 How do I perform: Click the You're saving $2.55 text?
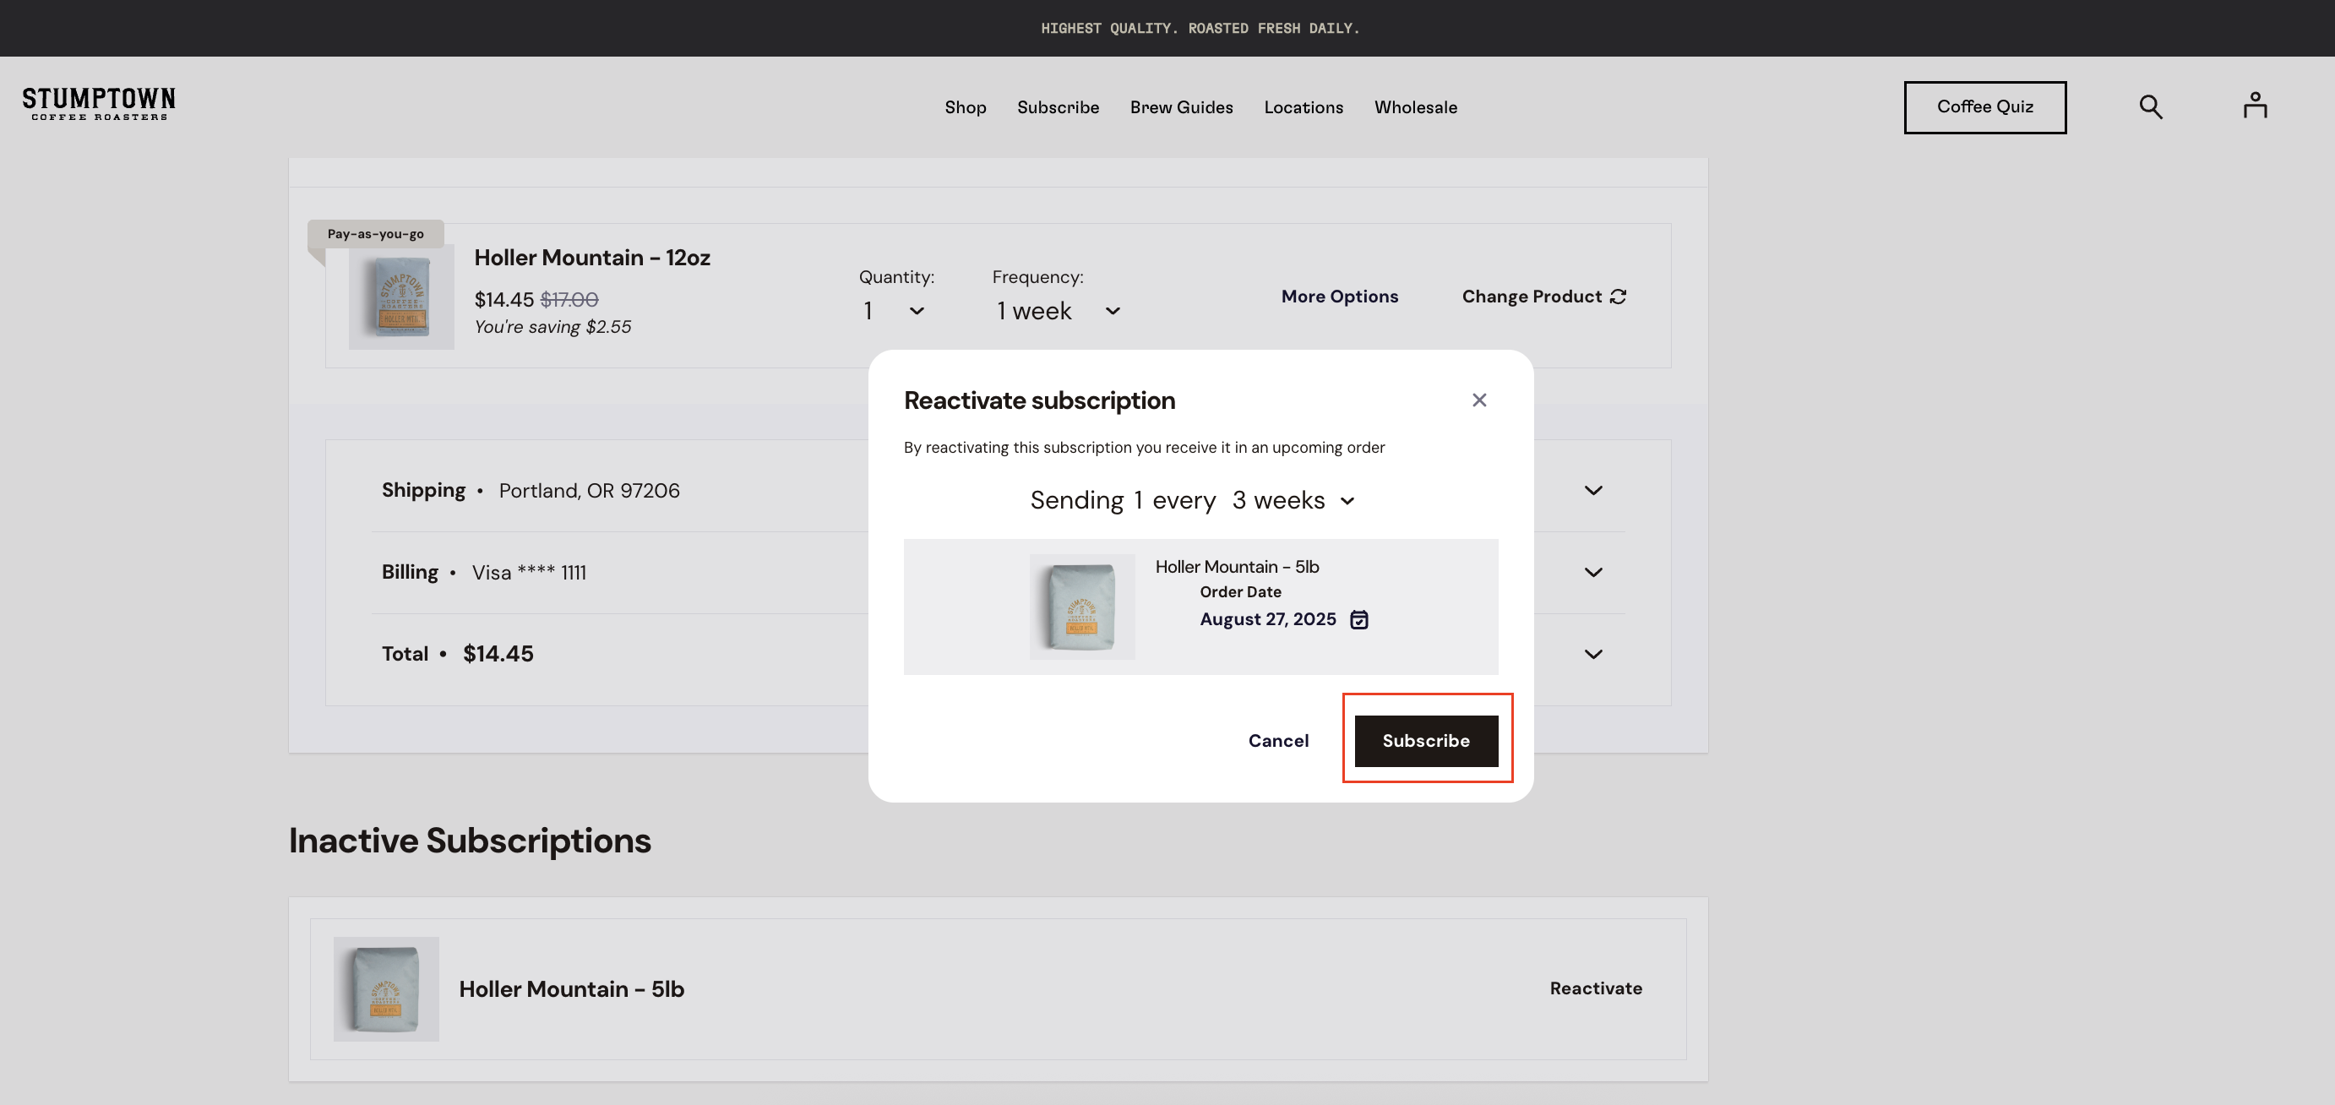coord(553,326)
